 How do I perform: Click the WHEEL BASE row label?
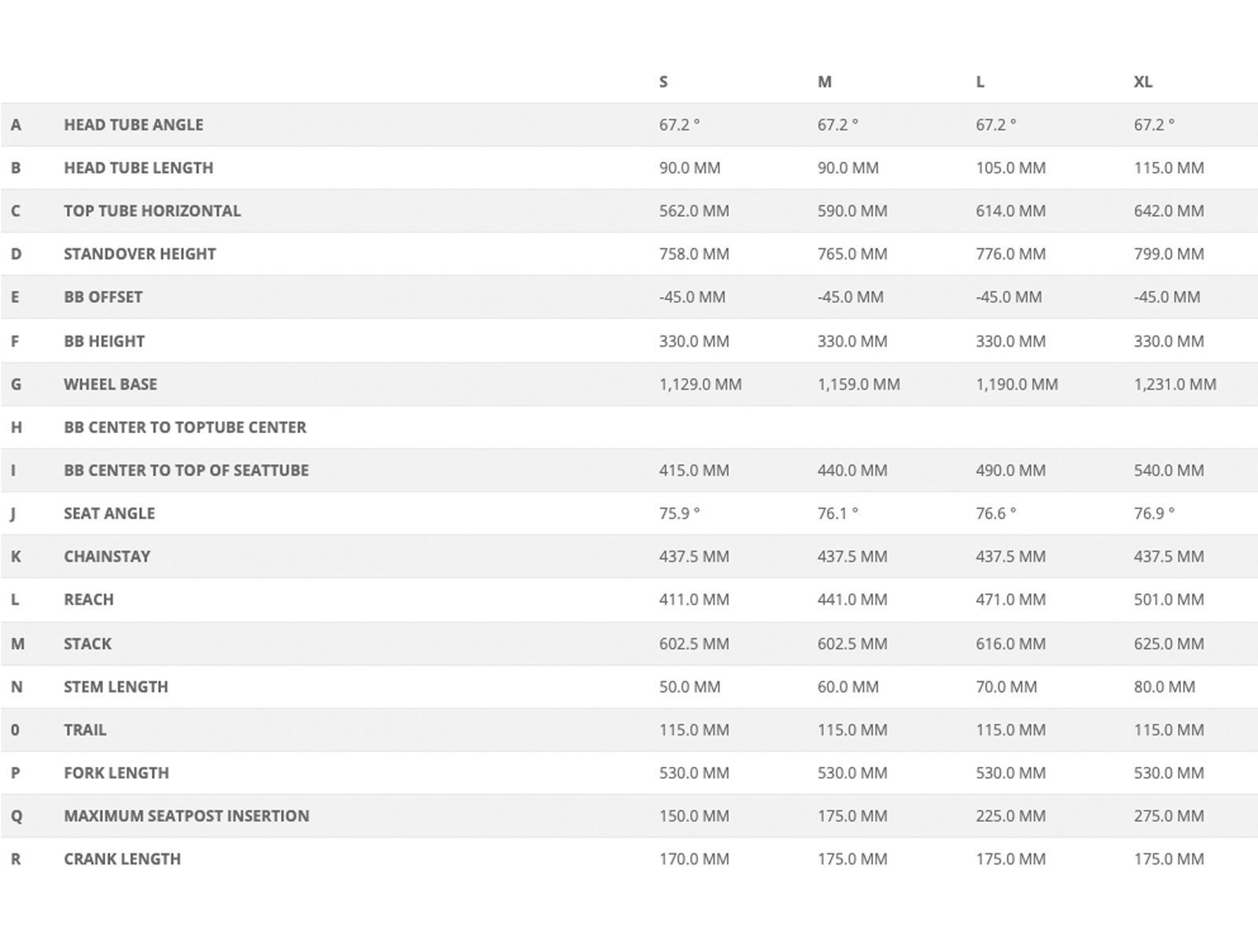(x=110, y=384)
